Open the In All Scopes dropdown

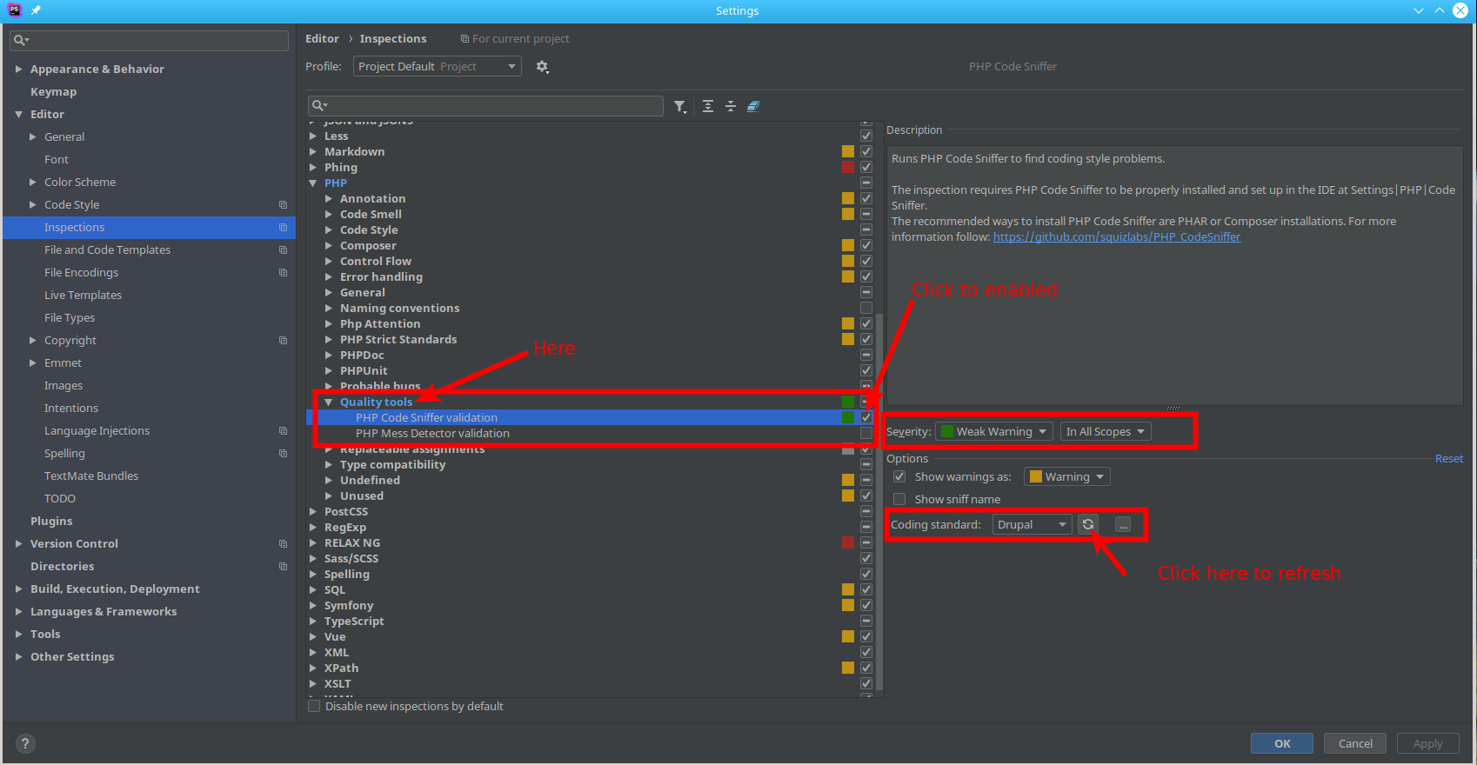pyautogui.click(x=1106, y=431)
